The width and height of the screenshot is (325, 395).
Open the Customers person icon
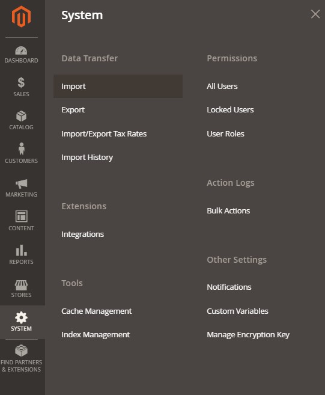[22, 149]
